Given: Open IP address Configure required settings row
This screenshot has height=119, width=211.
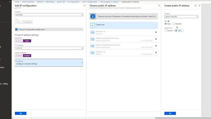Looking at the screenshot, I should pos(49,63).
